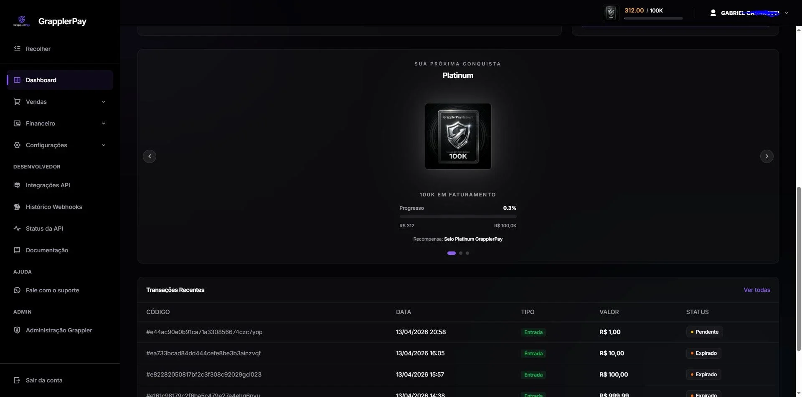
Task: Click the small badge icon beside 312.00
Action: point(611,13)
